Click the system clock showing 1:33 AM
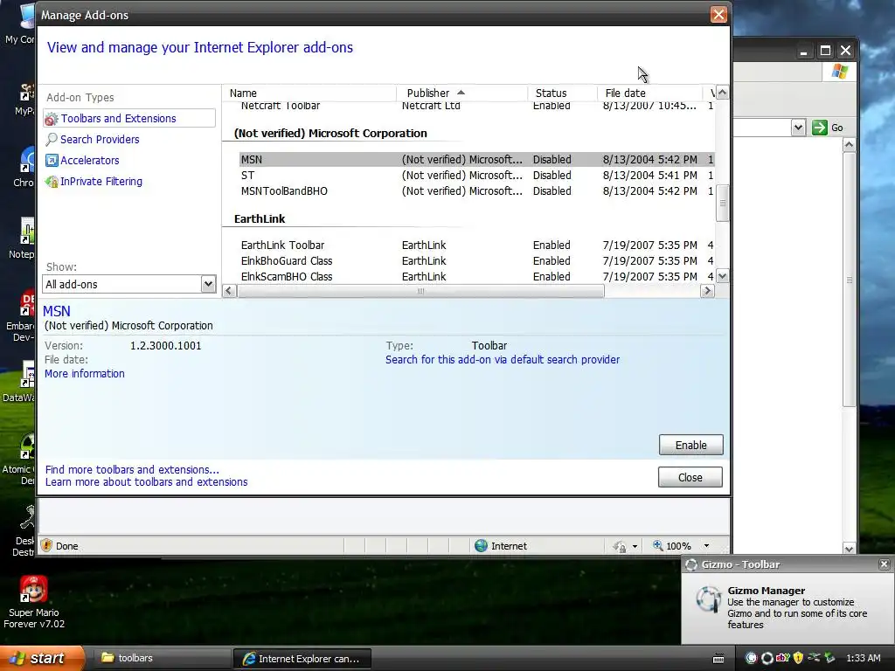Screen dimensions: 895x671 (863, 658)
